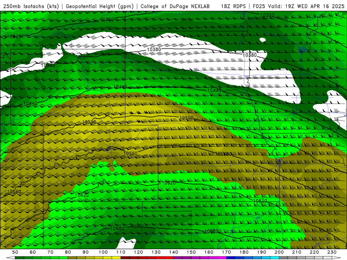Click the 'Geopotential Height (gpm)' header text
347x260 pixels.
pos(100,6)
